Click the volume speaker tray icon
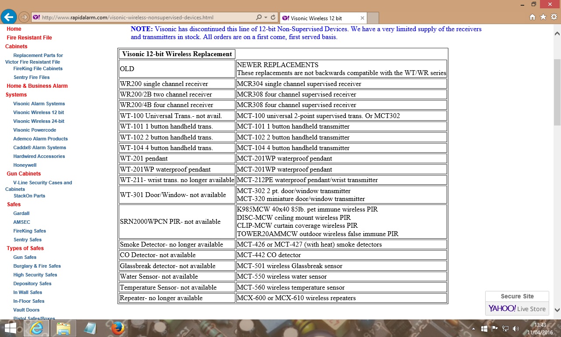561x337 pixels. (516, 328)
